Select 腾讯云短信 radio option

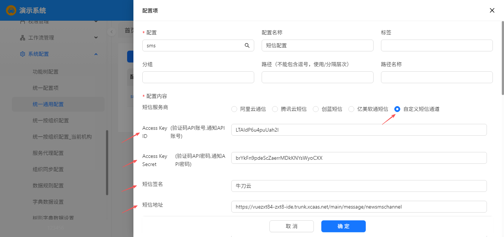pyautogui.click(x=275, y=109)
